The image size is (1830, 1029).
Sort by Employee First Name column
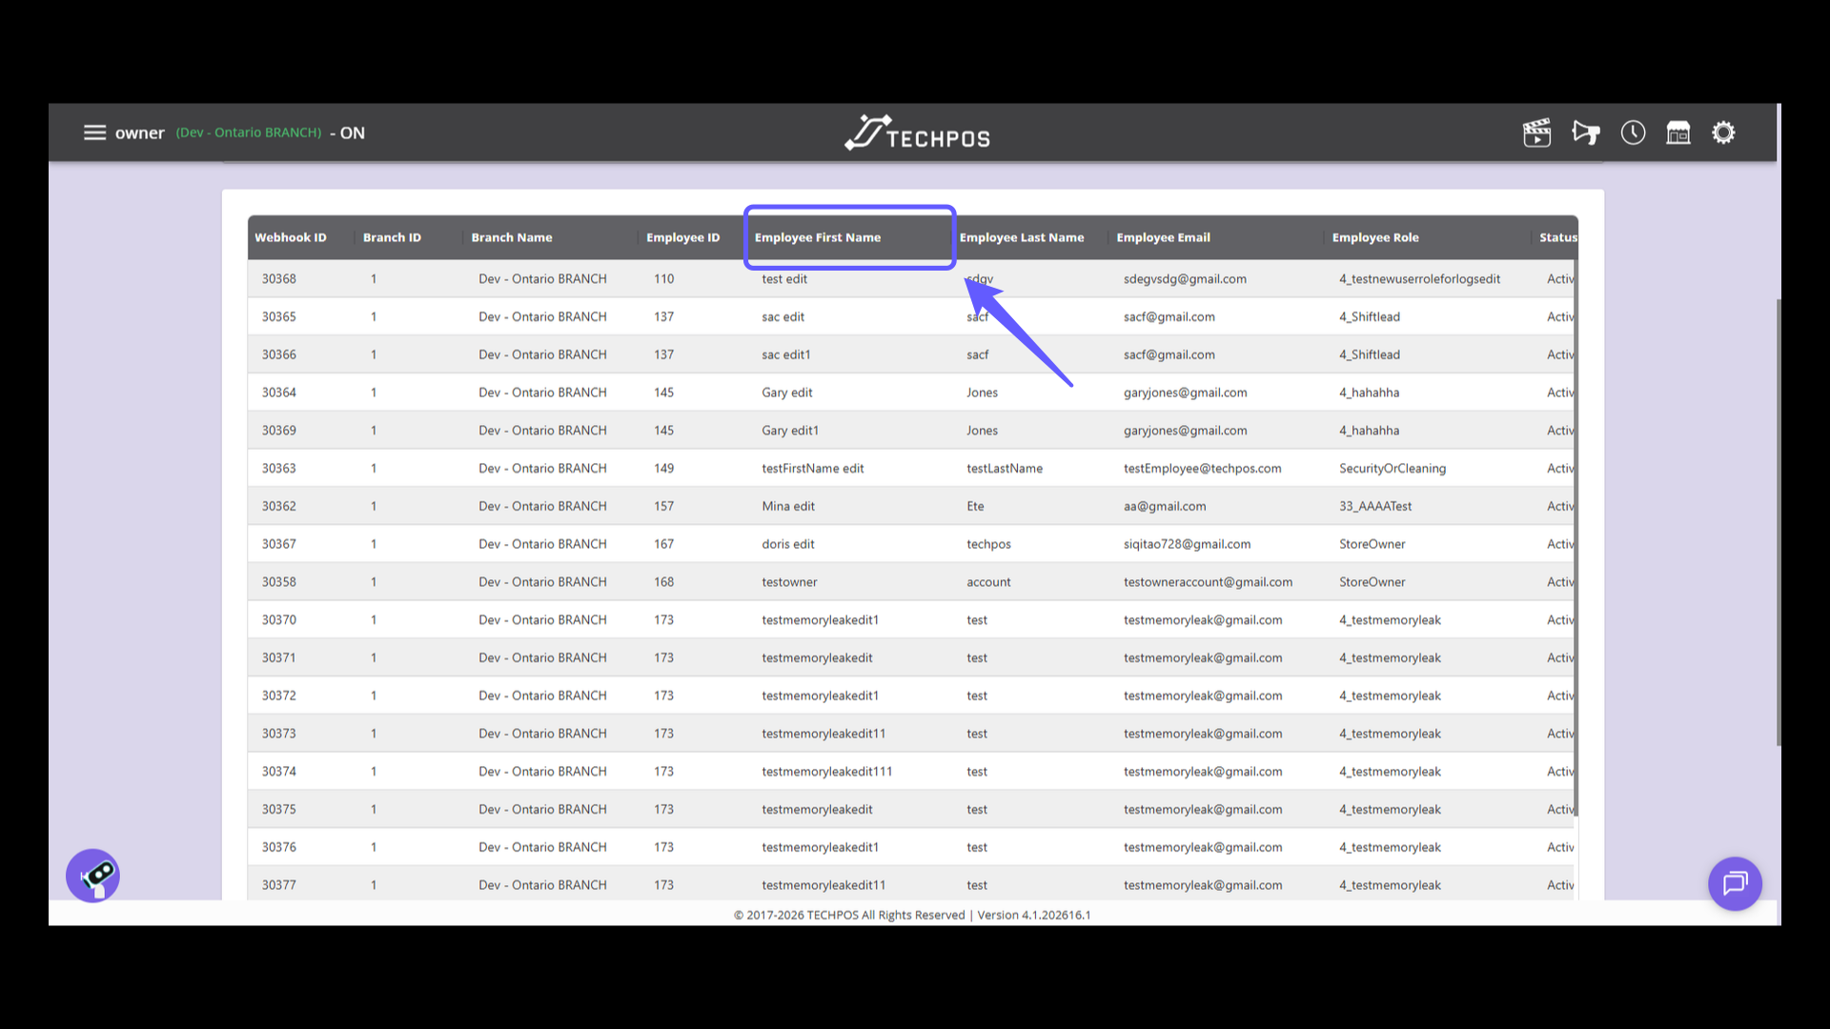817,237
